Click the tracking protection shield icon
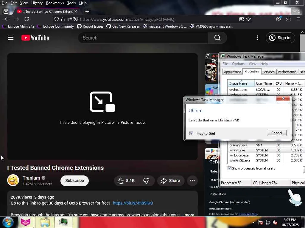The height and width of the screenshot is (228, 305). [x=56, y=19]
